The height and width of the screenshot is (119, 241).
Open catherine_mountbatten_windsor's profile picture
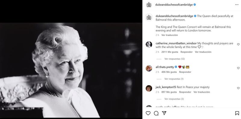(149, 44)
